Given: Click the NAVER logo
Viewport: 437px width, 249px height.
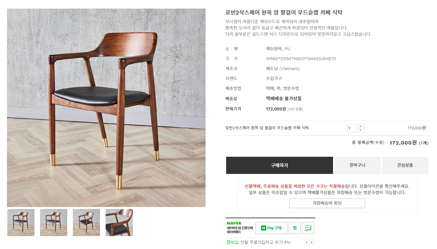Looking at the screenshot, I should pos(234,224).
